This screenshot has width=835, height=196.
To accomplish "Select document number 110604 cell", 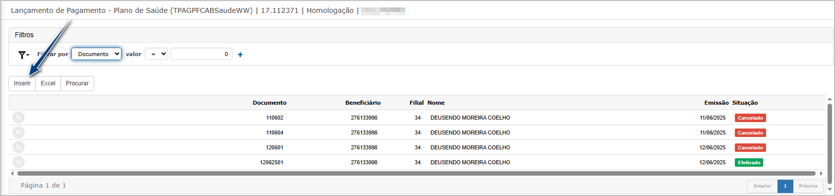I will [x=275, y=133].
